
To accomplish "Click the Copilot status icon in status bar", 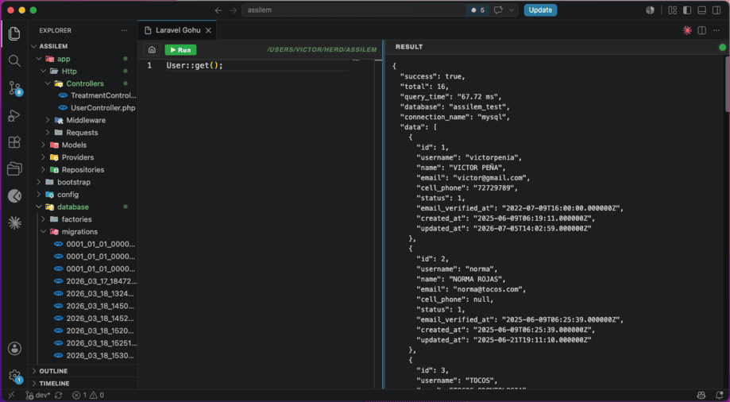I will pos(701,395).
